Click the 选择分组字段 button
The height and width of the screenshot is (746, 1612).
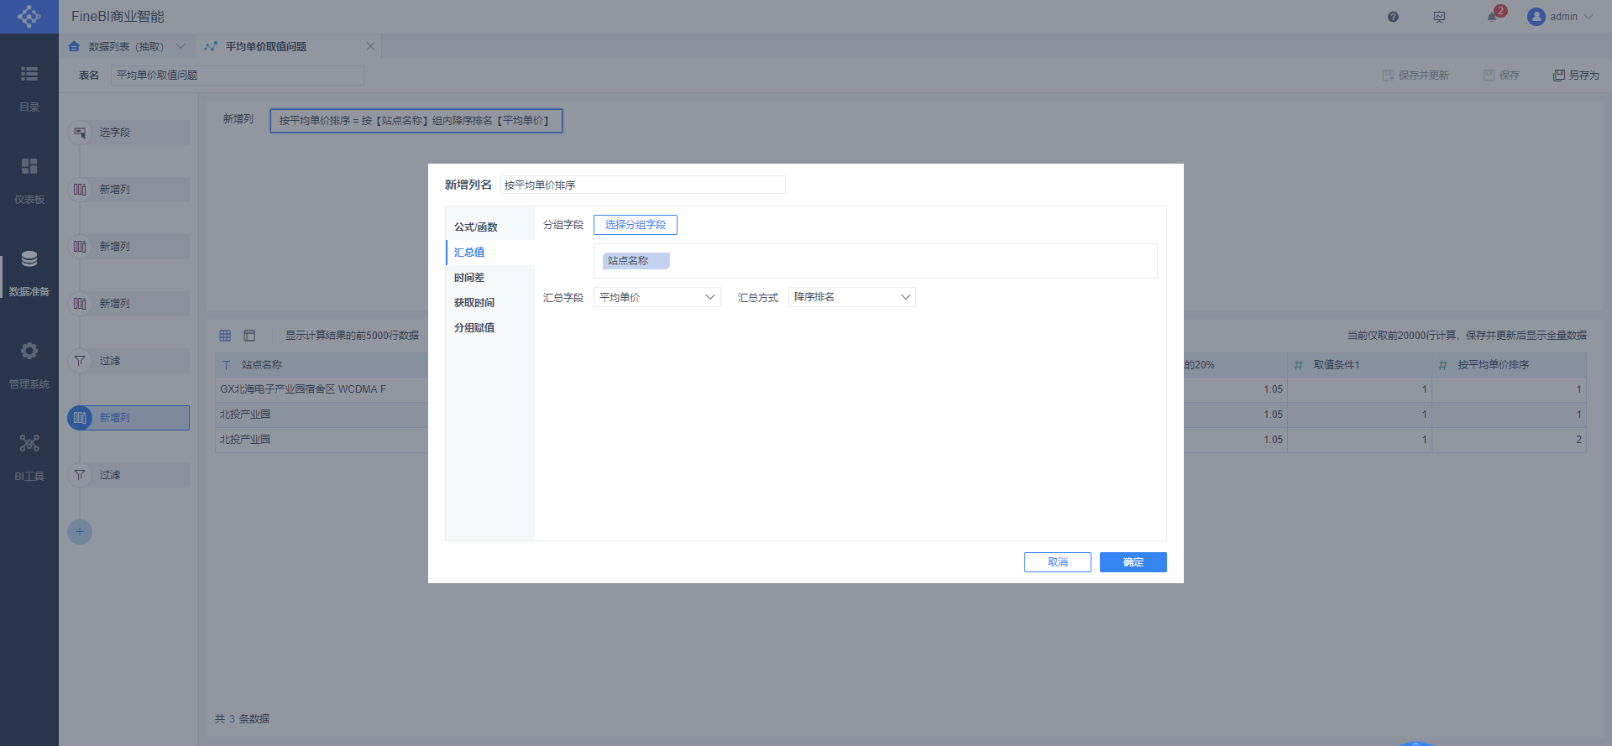coord(636,225)
